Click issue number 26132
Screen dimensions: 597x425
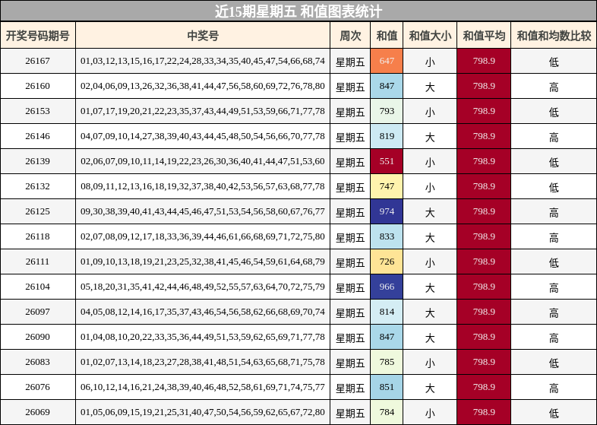pyautogui.click(x=38, y=186)
